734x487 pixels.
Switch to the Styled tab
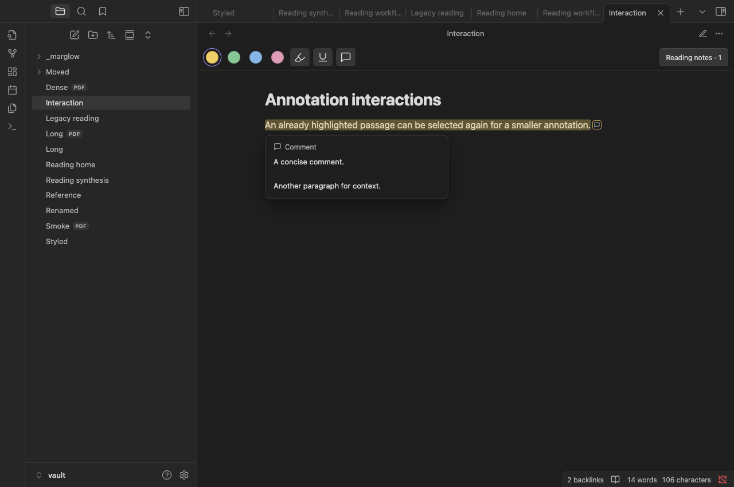[x=224, y=13]
